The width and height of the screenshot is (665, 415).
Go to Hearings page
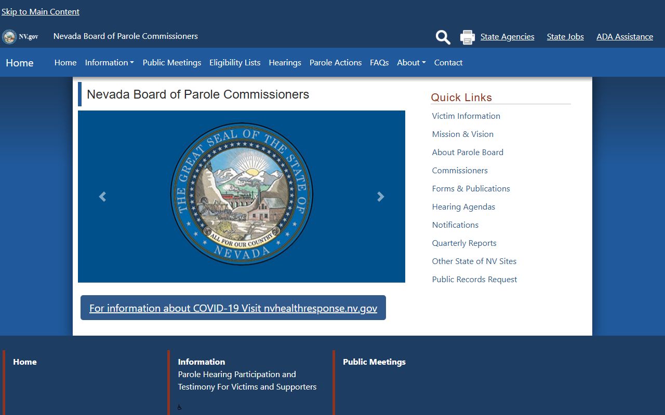click(285, 62)
